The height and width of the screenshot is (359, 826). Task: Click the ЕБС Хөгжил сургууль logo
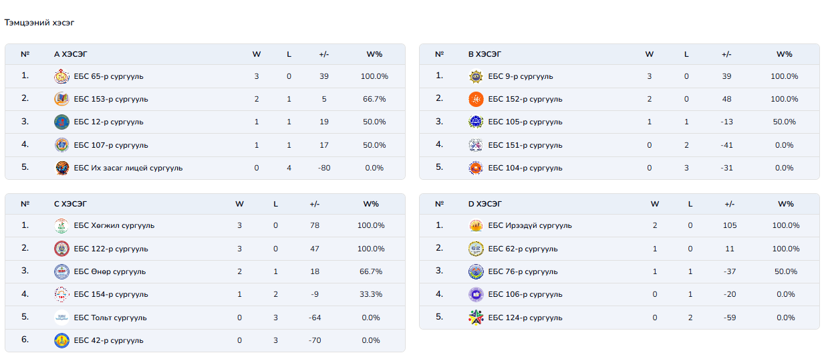click(x=61, y=226)
